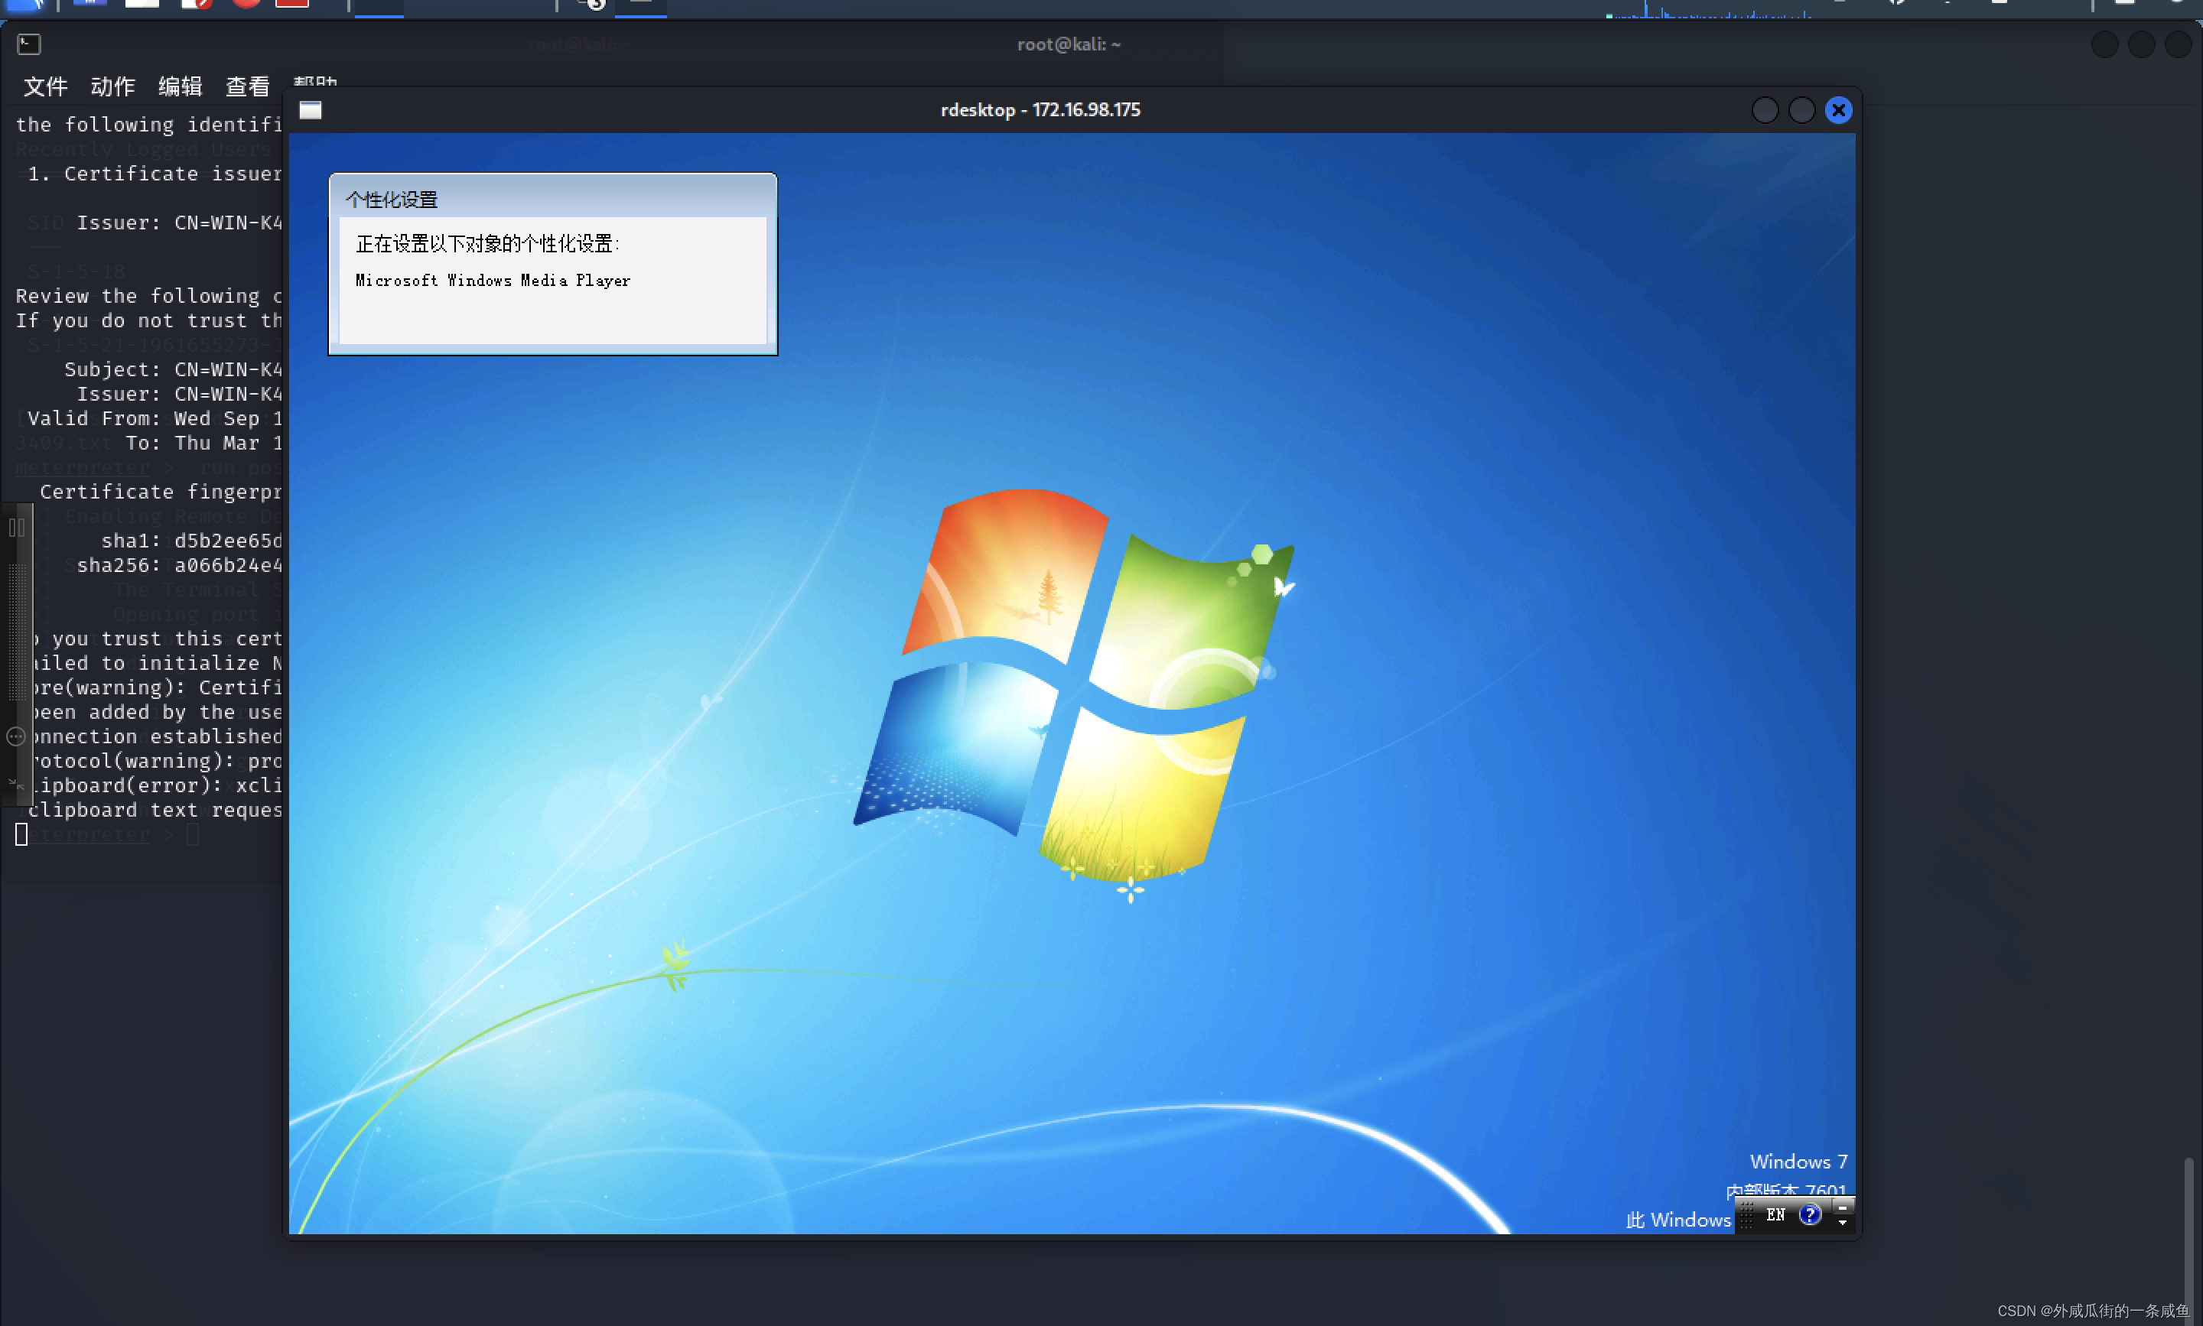Image resolution: width=2203 pixels, height=1326 pixels.
Task: Click the blue help icon on language bar
Action: [1810, 1214]
